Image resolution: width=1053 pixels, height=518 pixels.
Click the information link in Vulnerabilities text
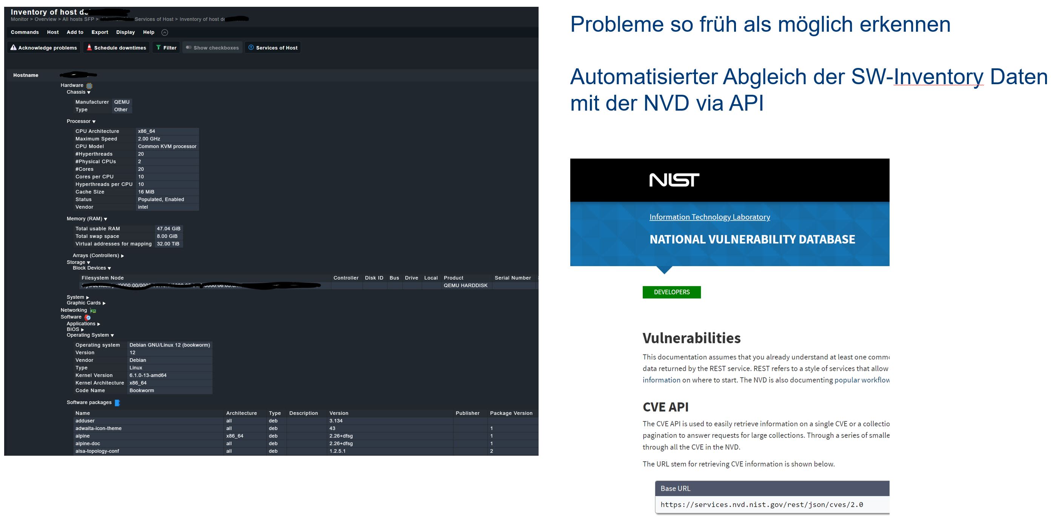pos(661,380)
